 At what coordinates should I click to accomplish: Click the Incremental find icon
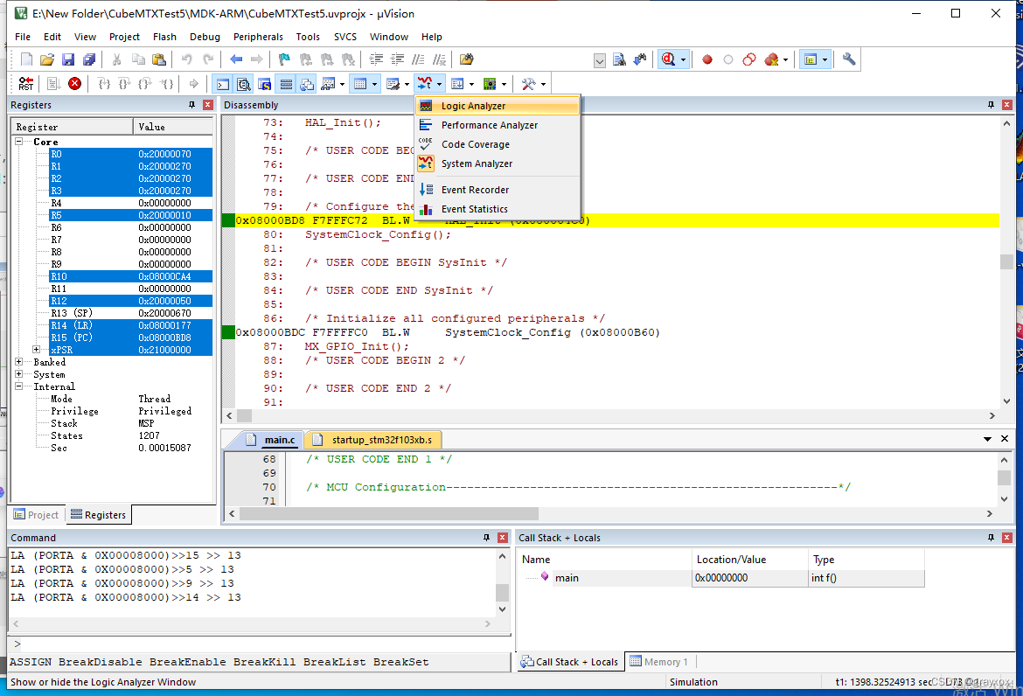(x=640, y=59)
